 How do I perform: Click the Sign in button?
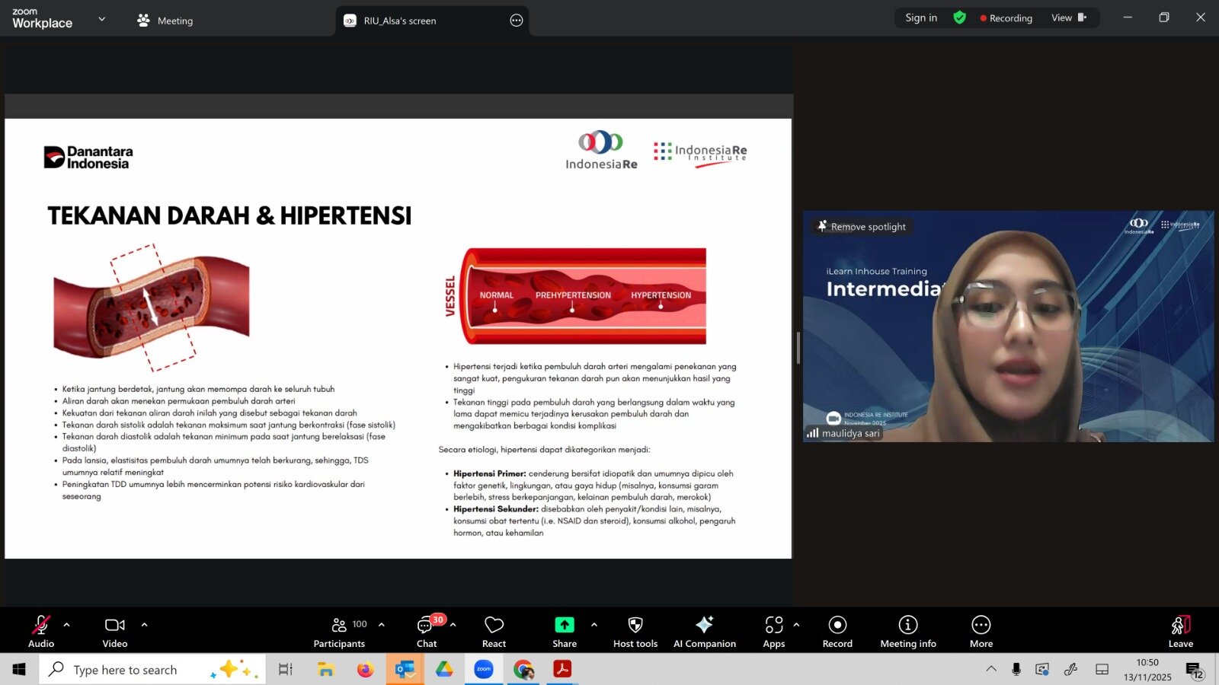click(x=921, y=18)
